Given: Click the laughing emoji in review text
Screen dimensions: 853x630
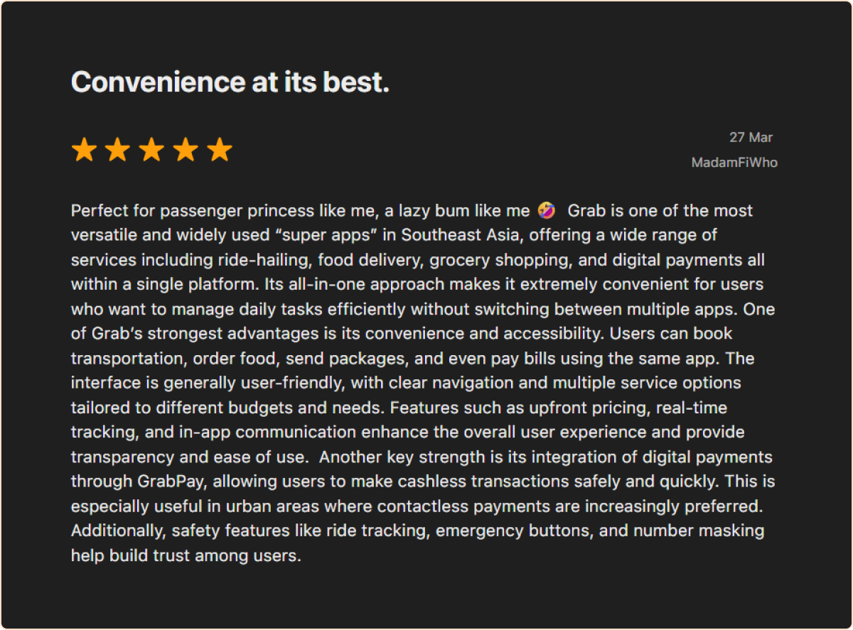Looking at the screenshot, I should point(546,210).
